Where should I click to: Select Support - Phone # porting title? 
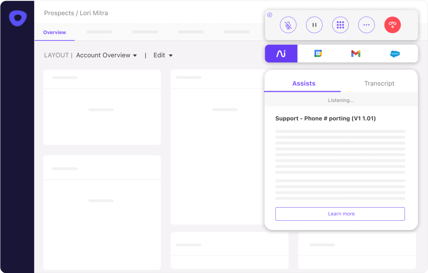[325, 118]
